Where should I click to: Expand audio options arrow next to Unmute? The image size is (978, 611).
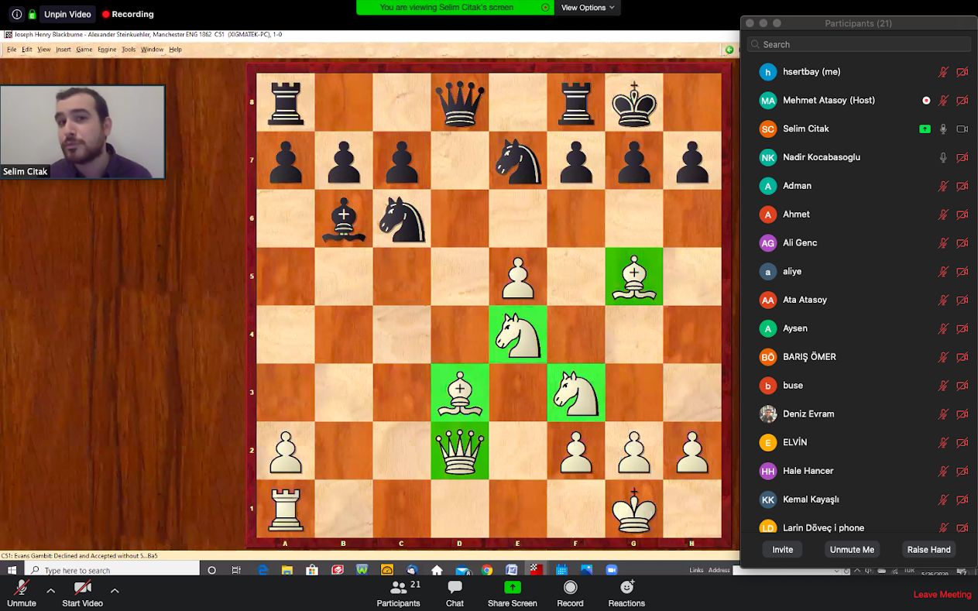tap(51, 591)
